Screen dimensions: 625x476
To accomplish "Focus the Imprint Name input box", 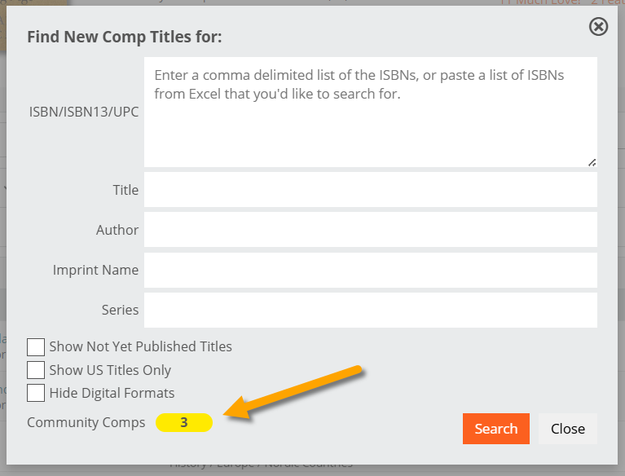I will [370, 270].
